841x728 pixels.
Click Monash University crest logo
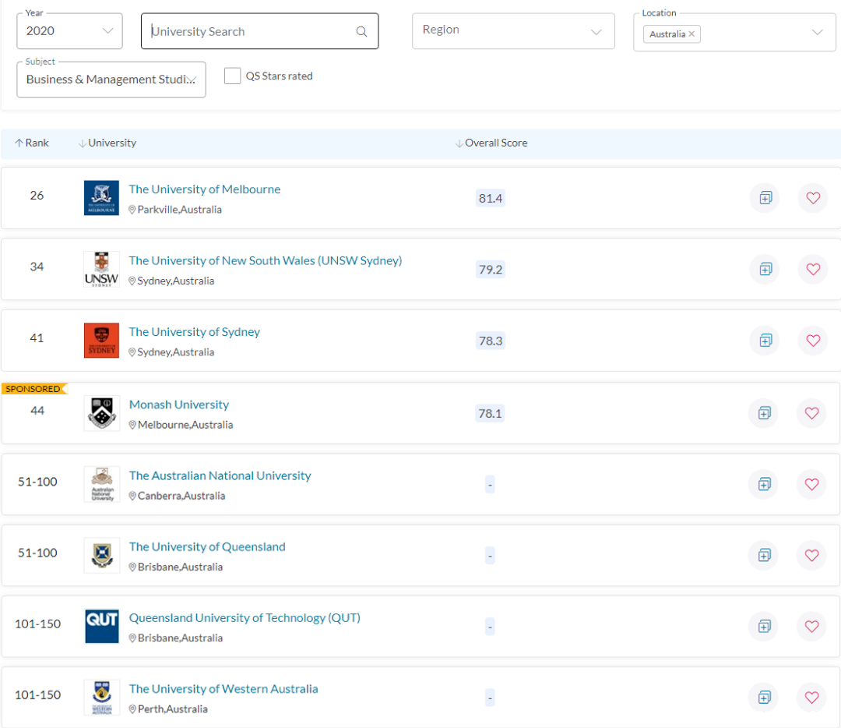point(102,413)
